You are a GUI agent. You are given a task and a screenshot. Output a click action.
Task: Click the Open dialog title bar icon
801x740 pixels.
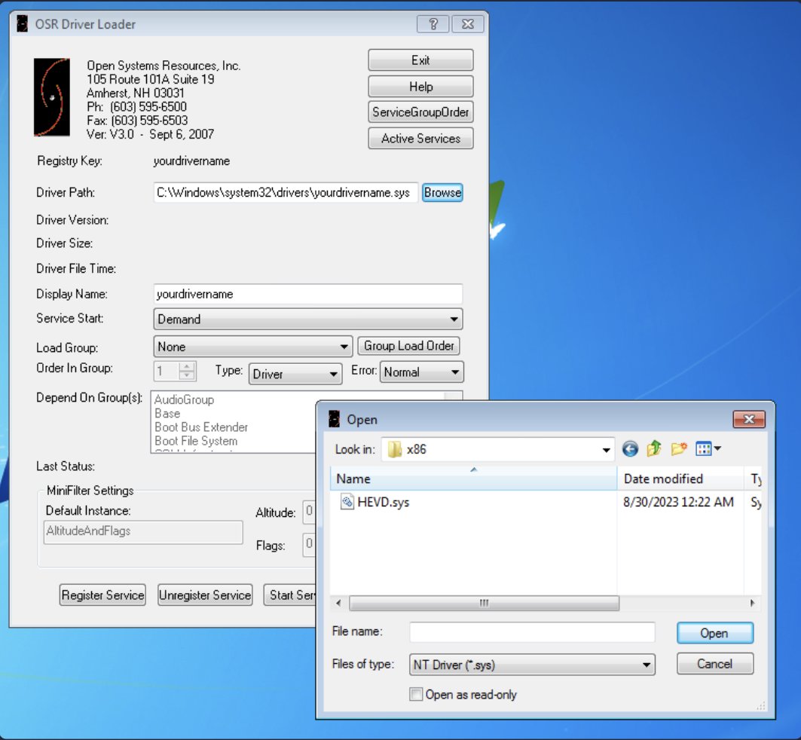[334, 419]
